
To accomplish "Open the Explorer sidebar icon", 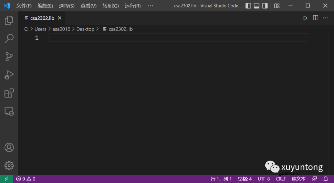I will tap(9, 20).
